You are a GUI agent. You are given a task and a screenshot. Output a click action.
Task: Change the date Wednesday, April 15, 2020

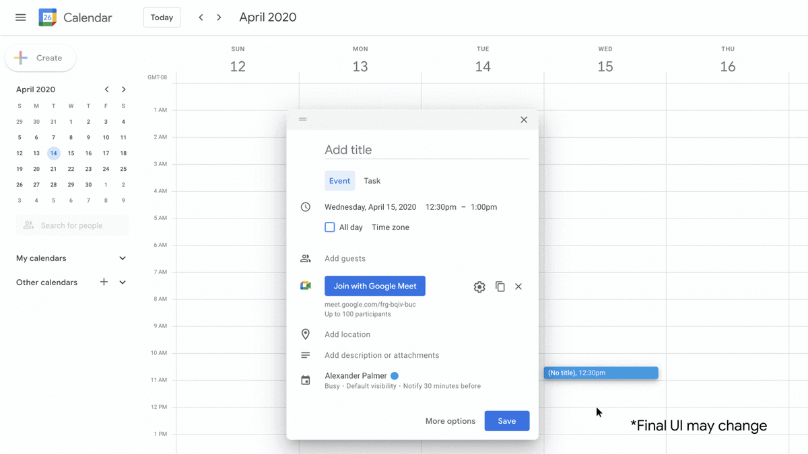point(370,207)
